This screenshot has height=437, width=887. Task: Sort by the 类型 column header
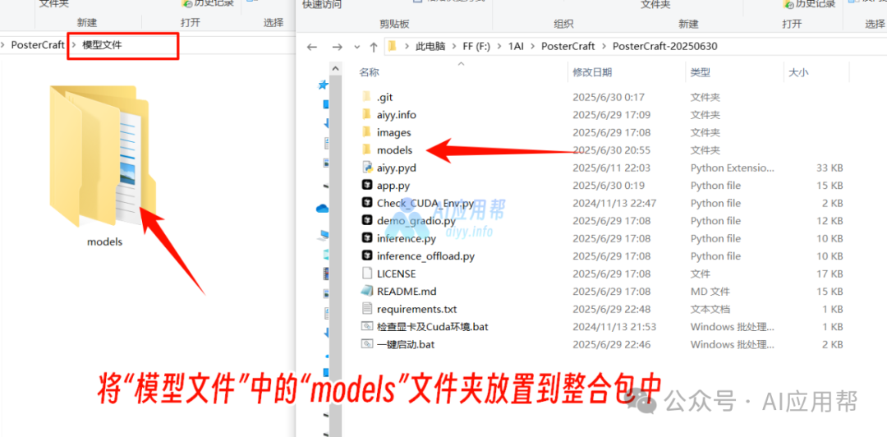[701, 72]
